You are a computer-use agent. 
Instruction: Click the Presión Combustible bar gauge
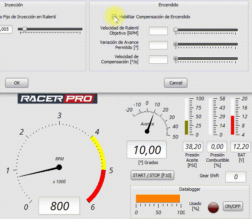pyautogui.click(x=210, y=116)
